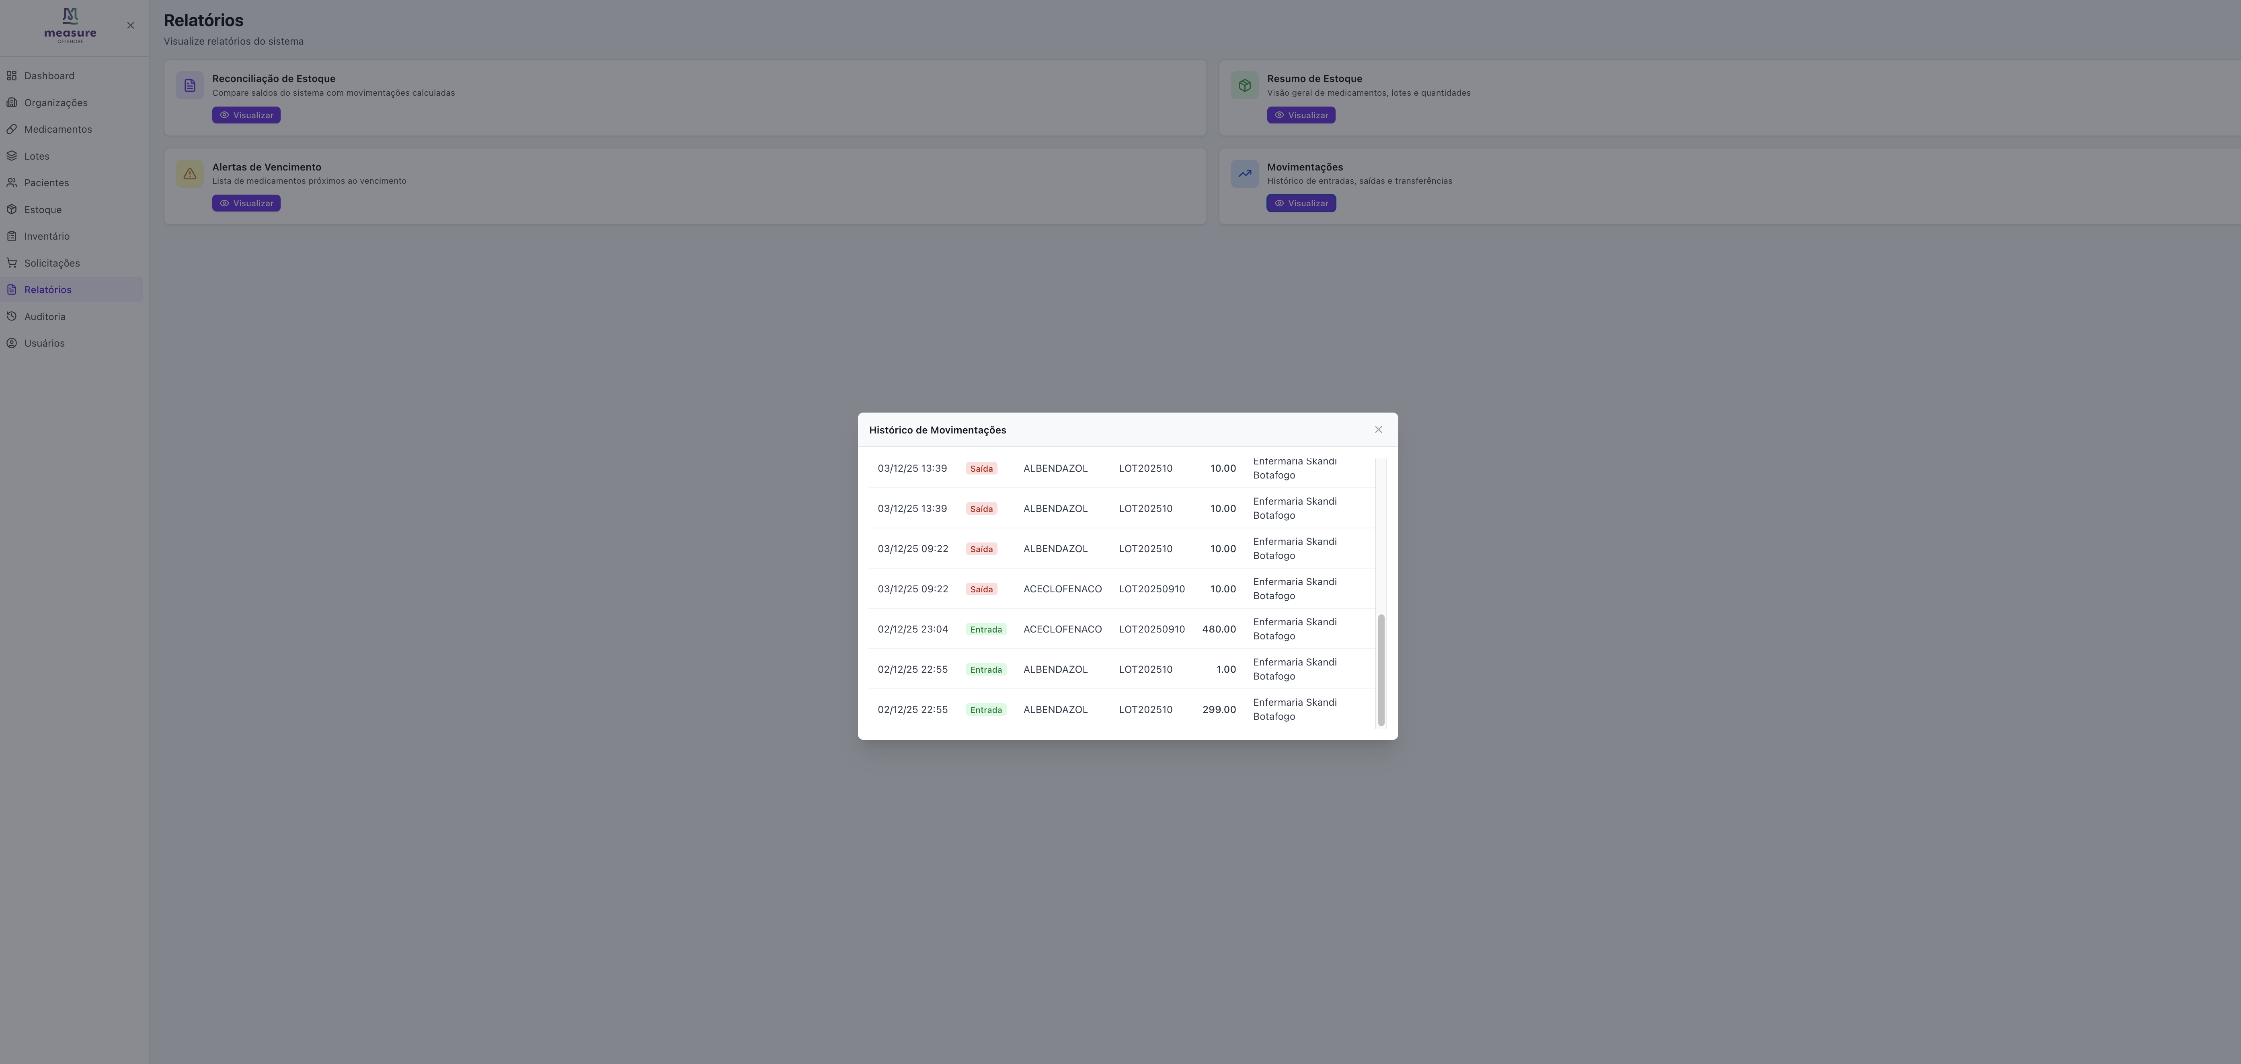Click Entrada badge on 480.00 row

click(x=986, y=630)
